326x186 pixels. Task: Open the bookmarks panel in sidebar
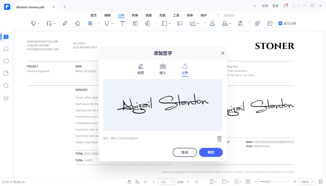6,49
